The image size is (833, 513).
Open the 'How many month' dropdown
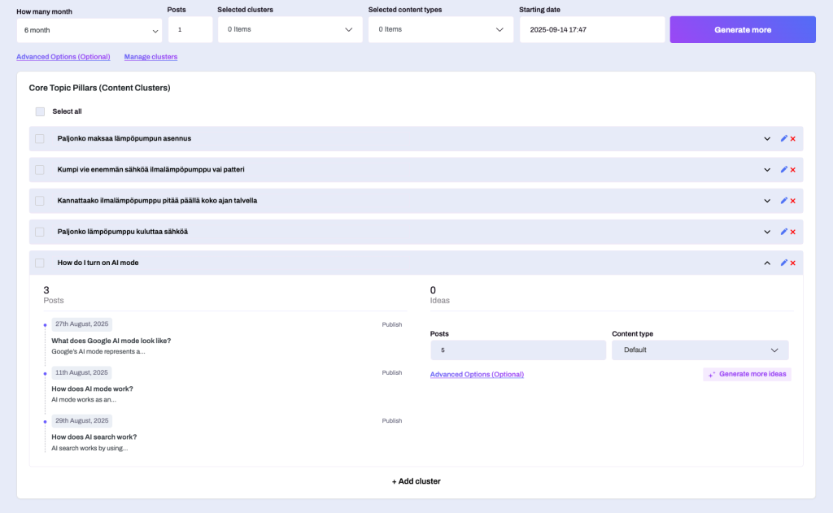89,30
